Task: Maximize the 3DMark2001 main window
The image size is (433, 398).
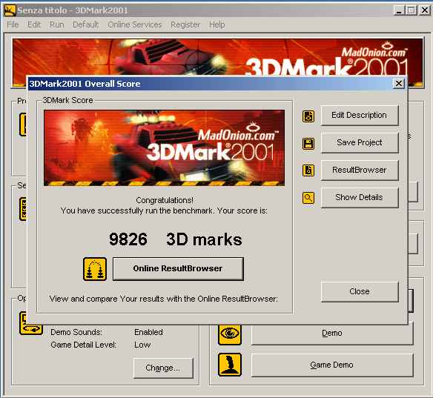Action: (x=411, y=10)
